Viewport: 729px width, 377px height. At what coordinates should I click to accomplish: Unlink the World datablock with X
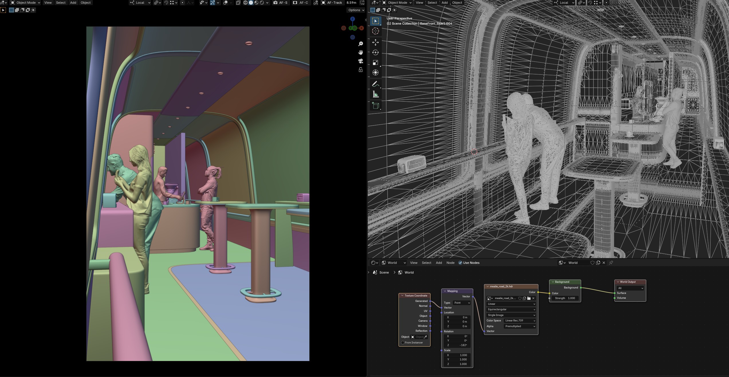[604, 263]
